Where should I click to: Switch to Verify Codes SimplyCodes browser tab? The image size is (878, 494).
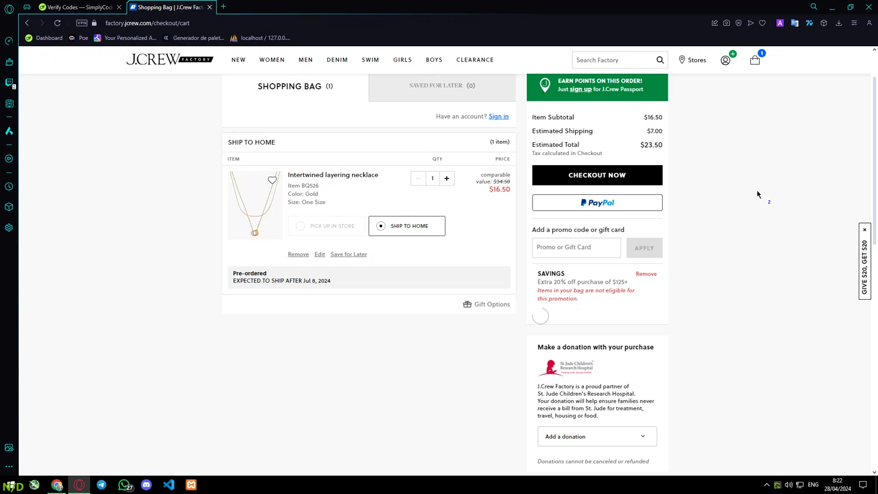point(79,7)
